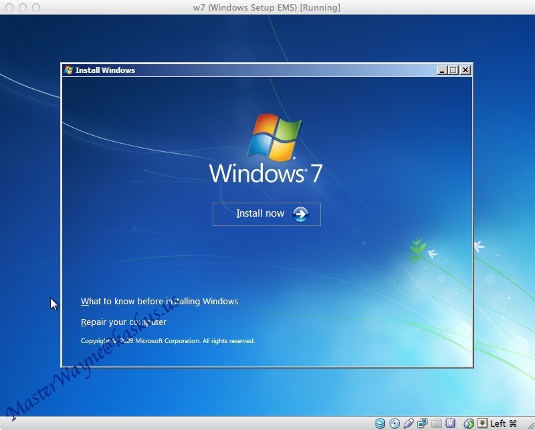This screenshot has height=430, width=535.
Task: Click the Windows flag icon in Install Windows title bar
Action: pos(68,70)
